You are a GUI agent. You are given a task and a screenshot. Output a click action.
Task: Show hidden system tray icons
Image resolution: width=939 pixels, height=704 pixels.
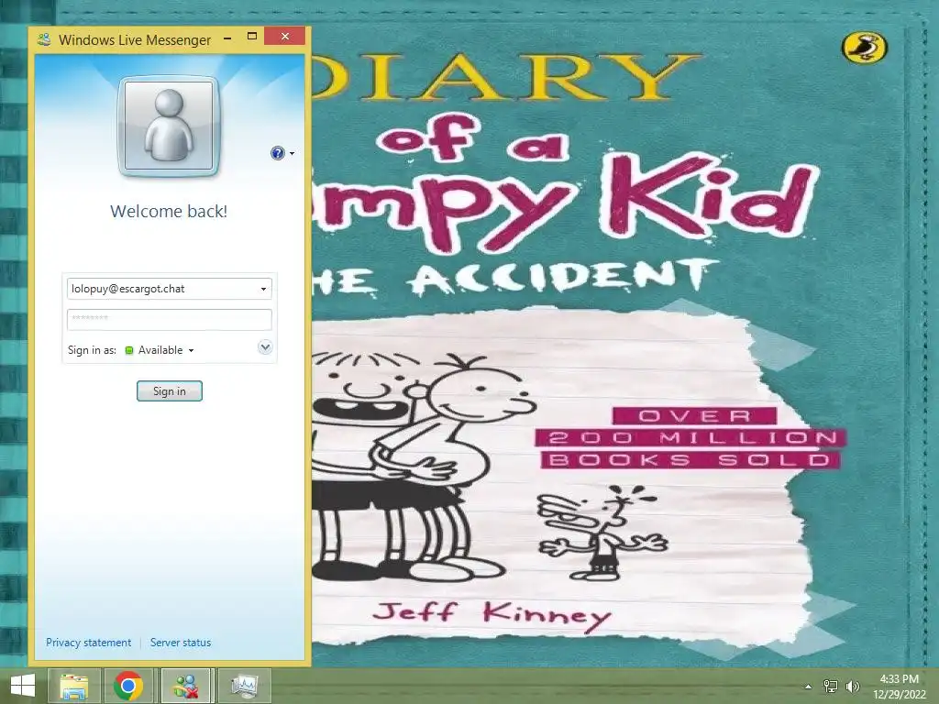(x=809, y=687)
